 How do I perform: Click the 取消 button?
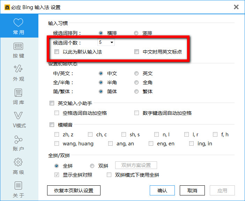[192, 191]
